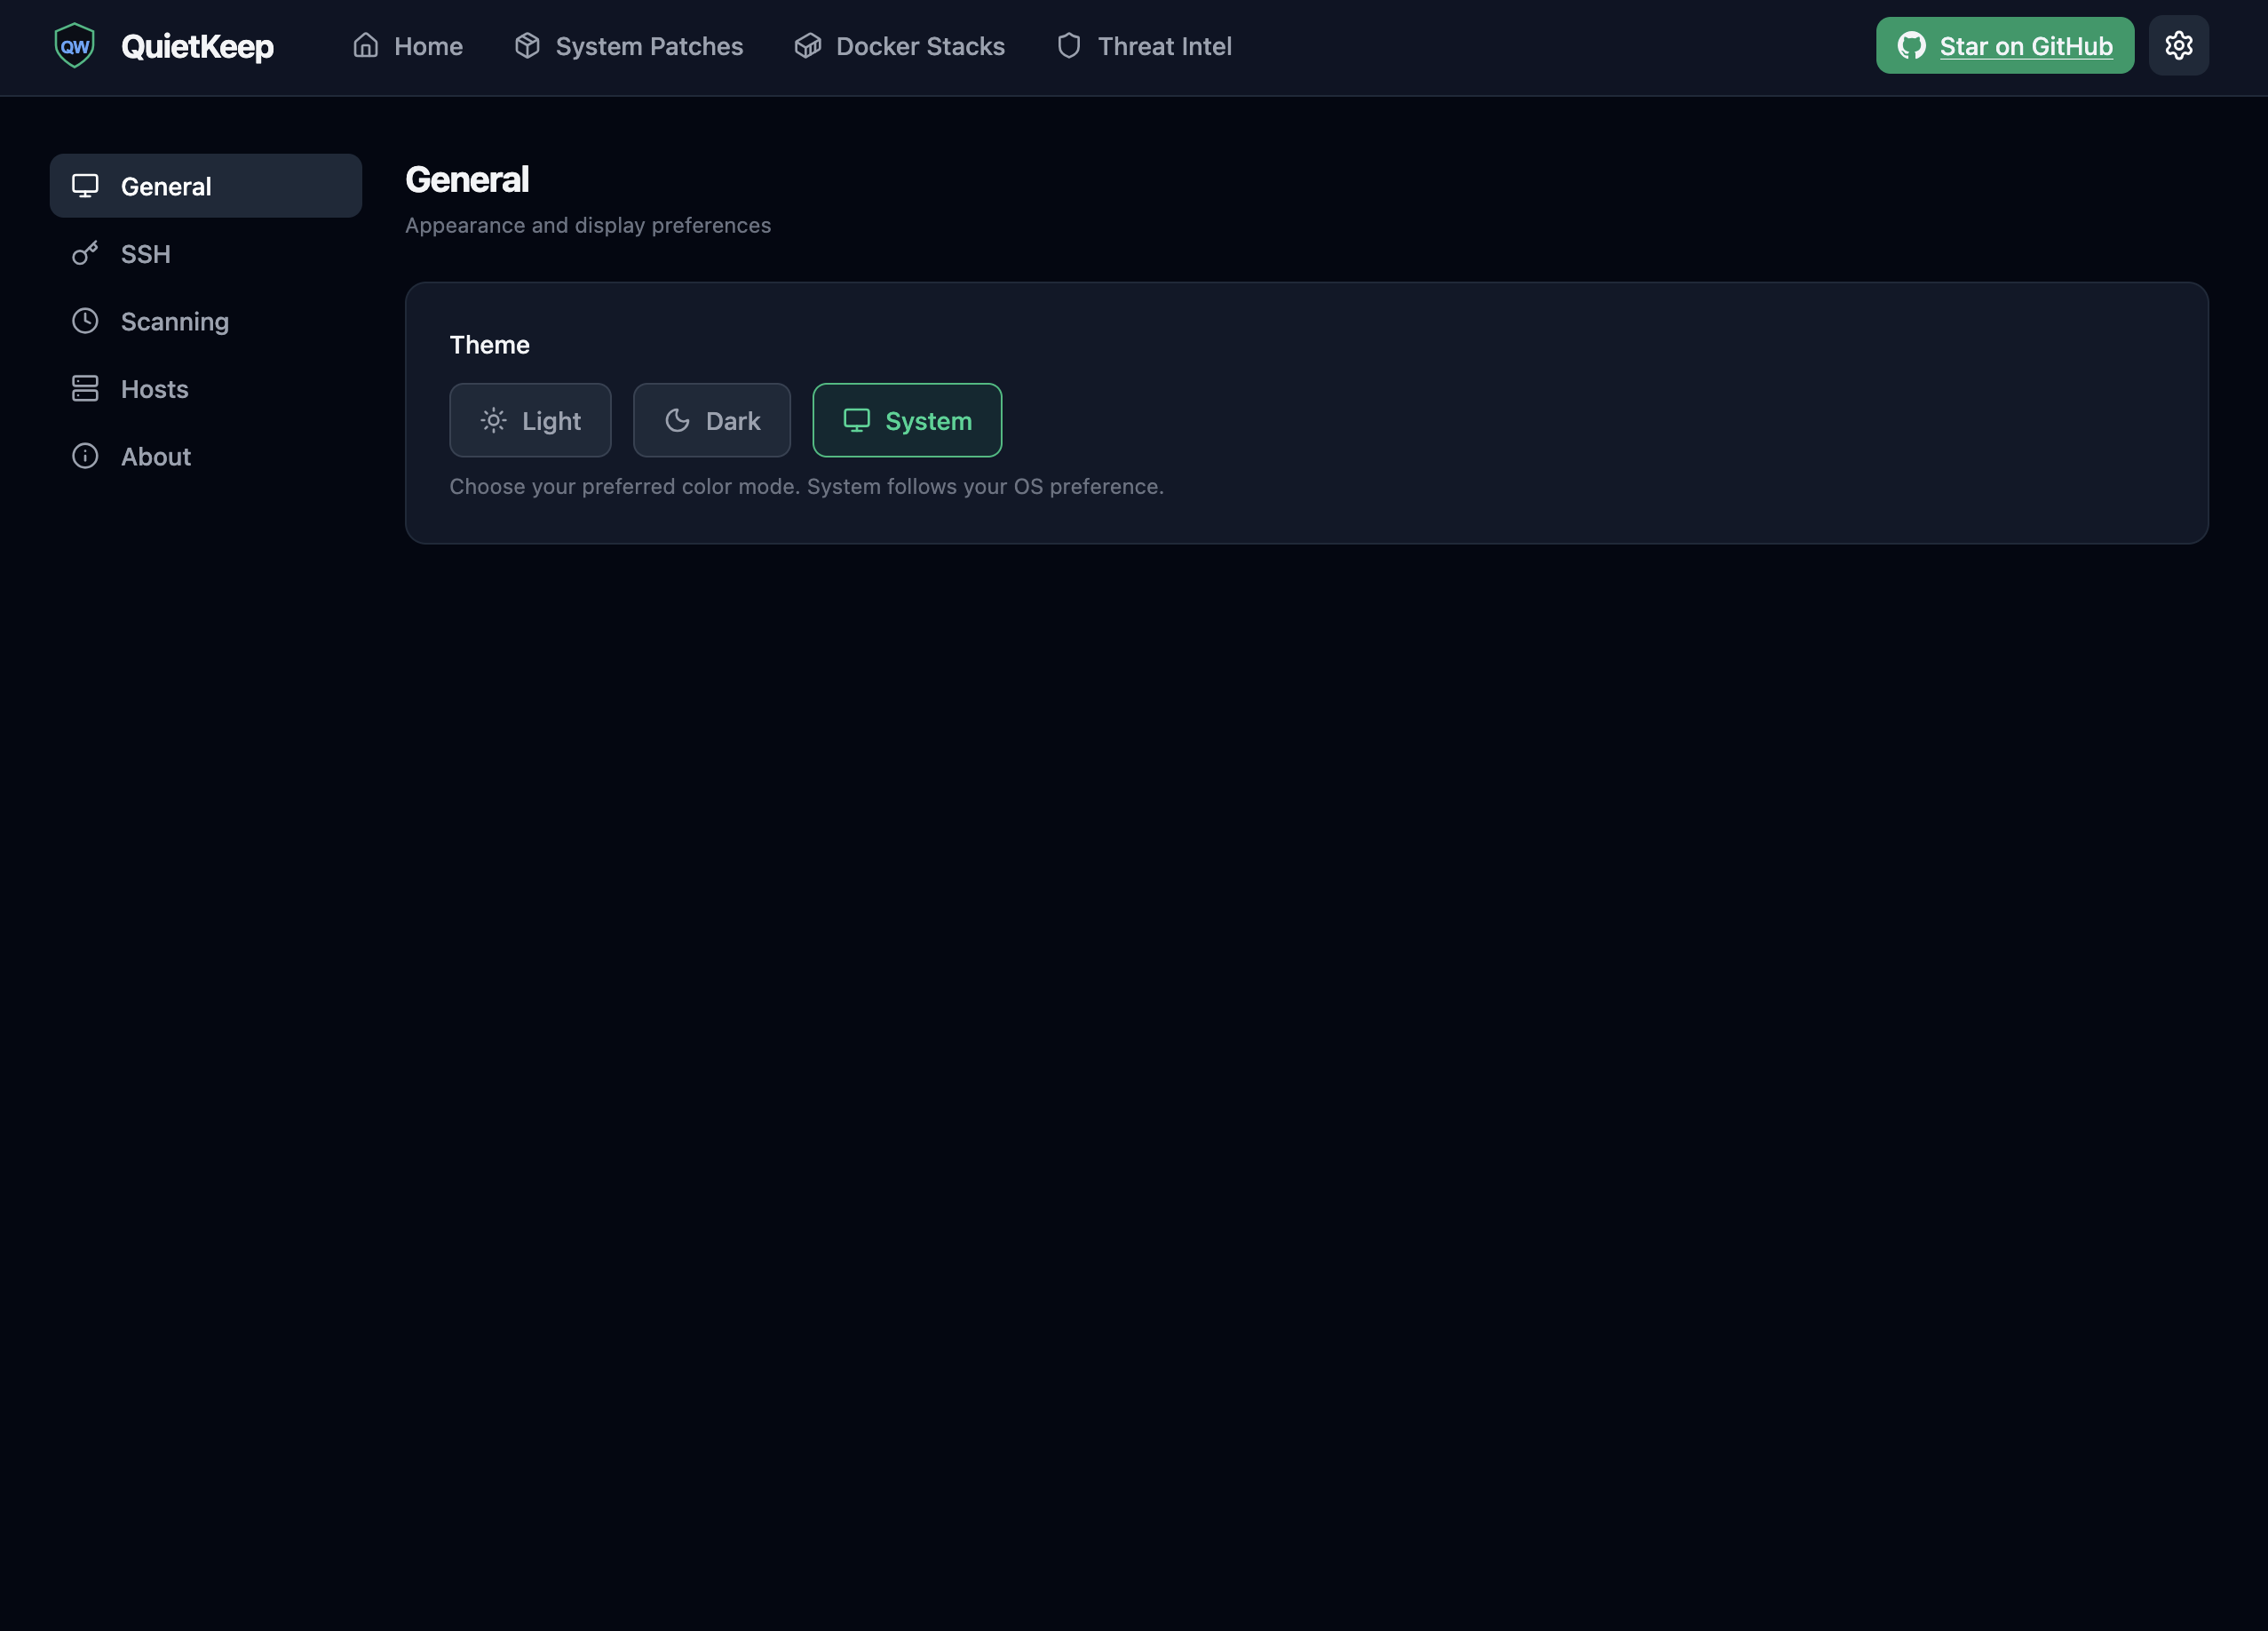Click the General page heading
This screenshot has width=2268, height=1631.
pyautogui.click(x=467, y=179)
